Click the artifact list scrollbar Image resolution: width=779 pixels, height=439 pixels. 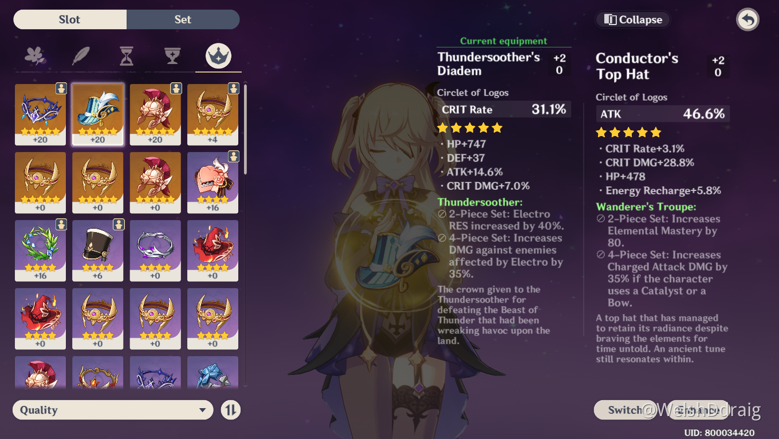[x=246, y=129]
